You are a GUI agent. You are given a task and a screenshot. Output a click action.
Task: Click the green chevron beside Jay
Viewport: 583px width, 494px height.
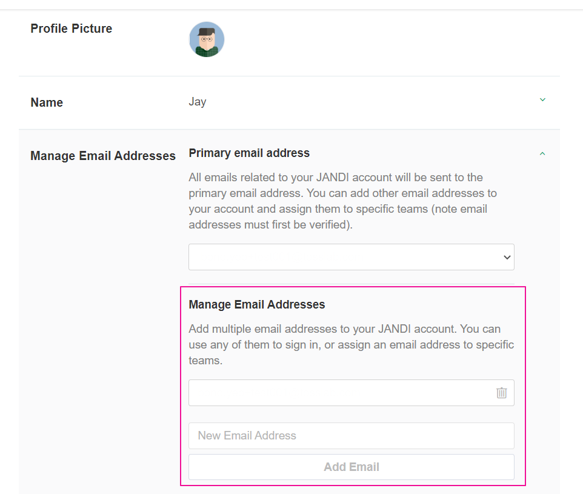tap(542, 99)
